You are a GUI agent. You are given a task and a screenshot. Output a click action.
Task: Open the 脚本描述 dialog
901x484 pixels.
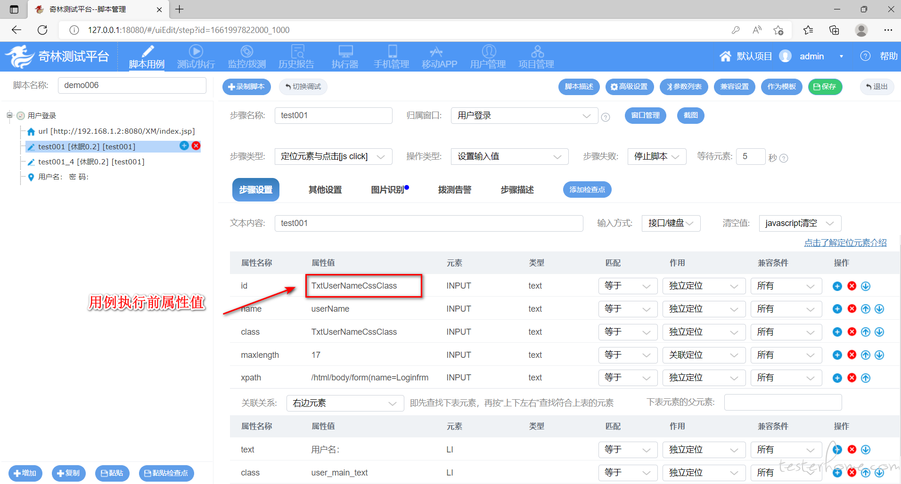click(x=579, y=87)
